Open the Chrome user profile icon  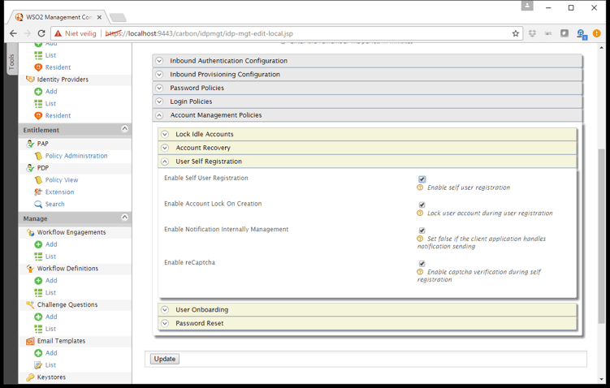[x=527, y=6]
